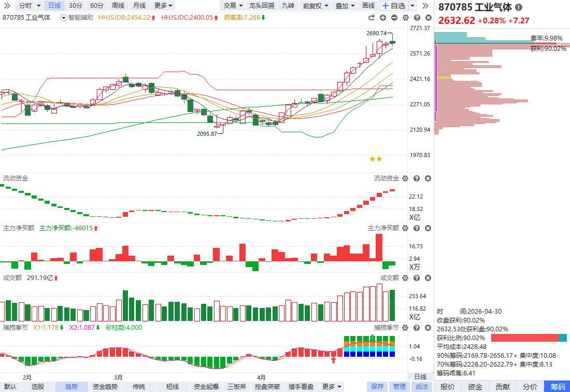
Task: Close the 成交额 indicator panel
Action: [x=428, y=278]
